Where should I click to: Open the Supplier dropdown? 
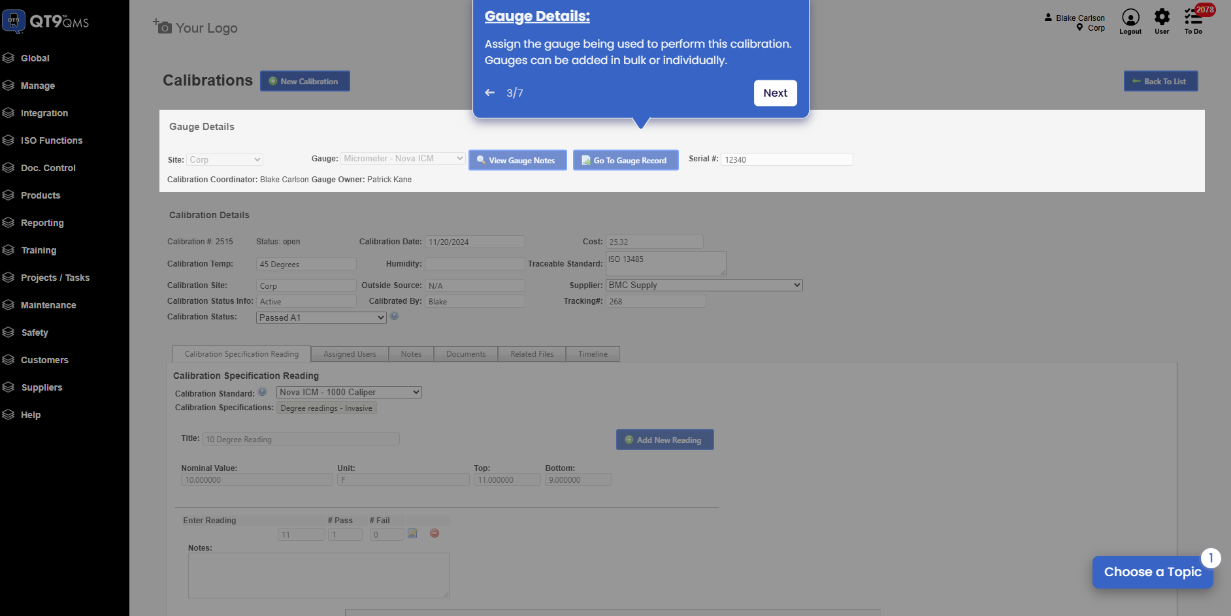pos(704,285)
